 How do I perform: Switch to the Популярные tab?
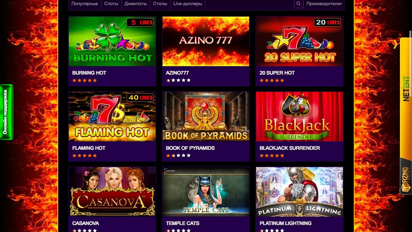(85, 4)
